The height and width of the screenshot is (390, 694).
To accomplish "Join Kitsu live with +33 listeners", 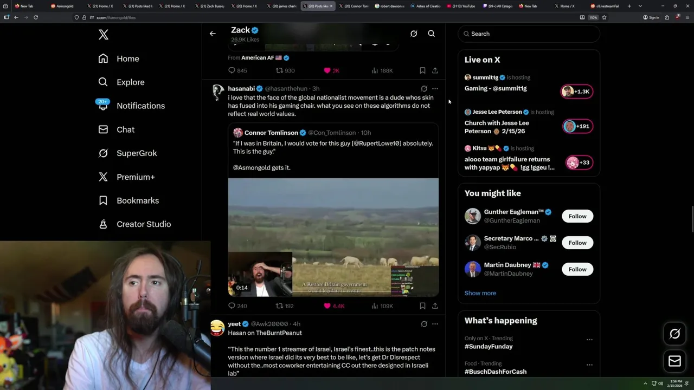I will coord(579,162).
